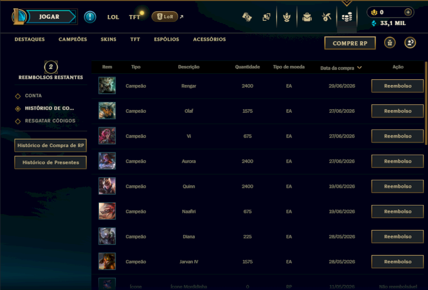Click the purchase history scrollbar
Image resolution: width=428 pixels, height=290 pixels.
pos(426,103)
